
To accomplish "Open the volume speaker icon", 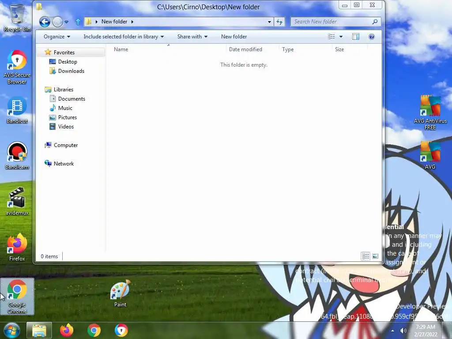I will 403,331.
